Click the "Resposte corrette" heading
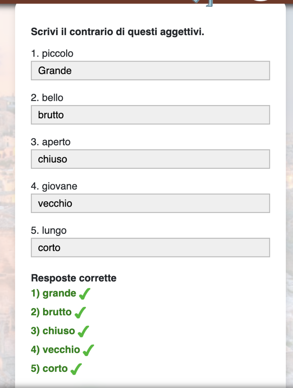 click(74, 278)
